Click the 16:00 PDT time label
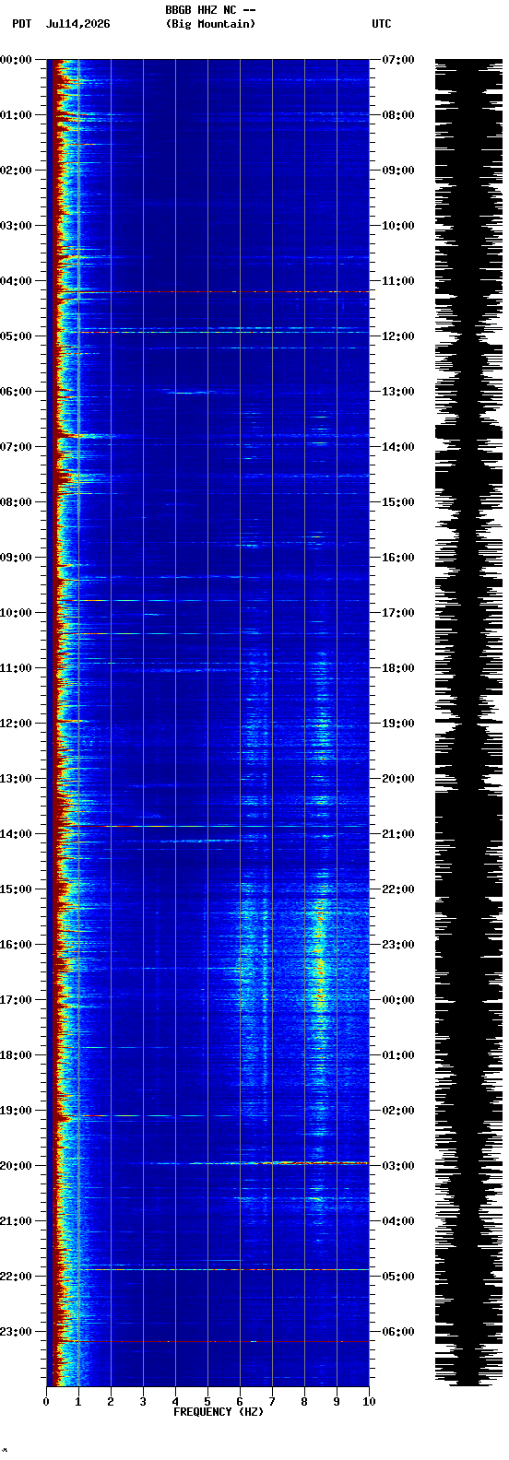The height and width of the screenshot is (1460, 509). tap(17, 945)
